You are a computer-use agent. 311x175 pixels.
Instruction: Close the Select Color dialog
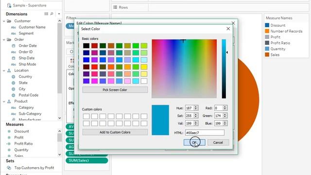228,29
